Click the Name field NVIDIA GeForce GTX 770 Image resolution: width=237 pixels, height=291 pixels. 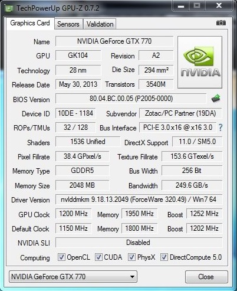click(114, 41)
